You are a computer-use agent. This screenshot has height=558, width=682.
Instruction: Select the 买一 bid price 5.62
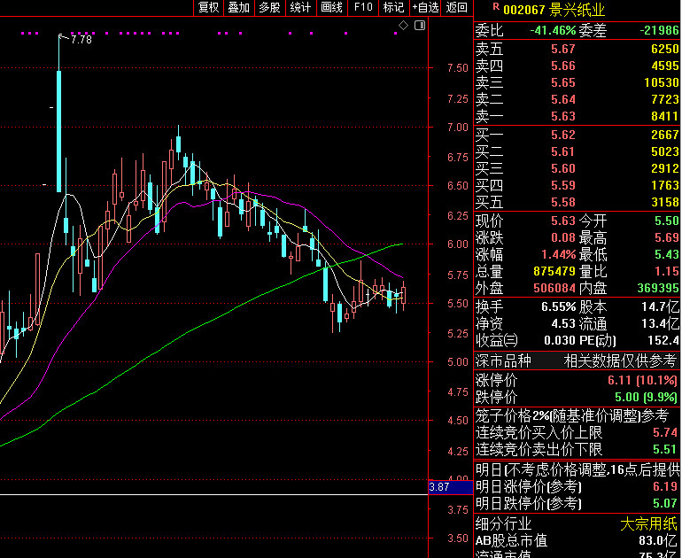(x=562, y=135)
